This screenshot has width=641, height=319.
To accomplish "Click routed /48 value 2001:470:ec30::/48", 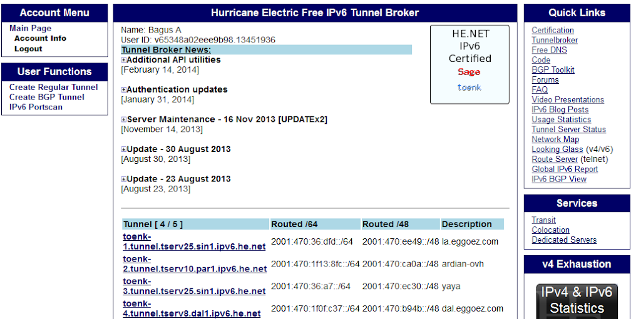I will click(x=401, y=286).
